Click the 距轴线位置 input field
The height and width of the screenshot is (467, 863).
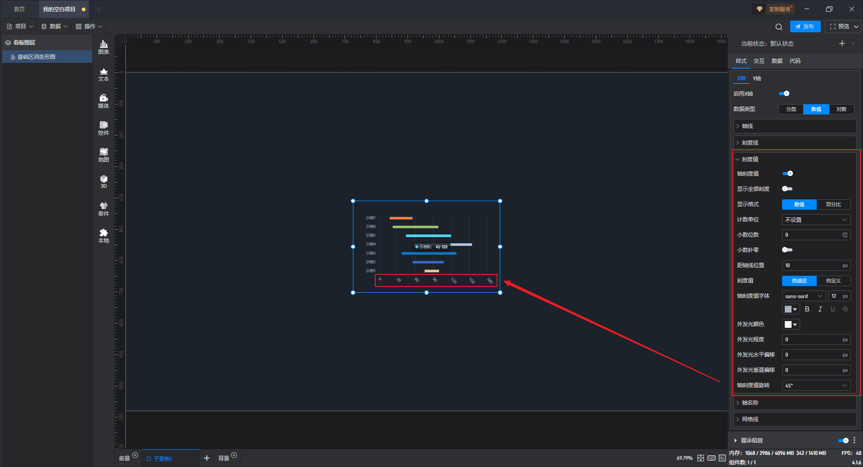(x=812, y=265)
